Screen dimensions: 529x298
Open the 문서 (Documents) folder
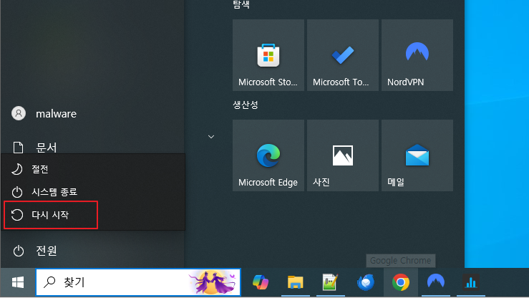point(35,148)
